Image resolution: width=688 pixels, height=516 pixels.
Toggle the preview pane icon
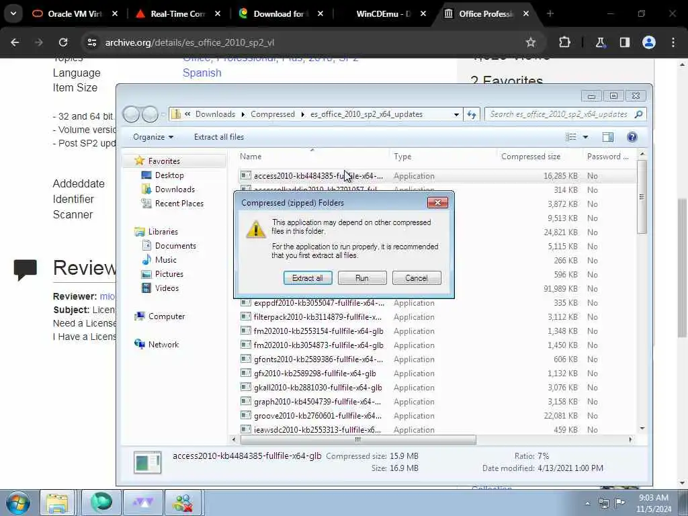point(607,137)
